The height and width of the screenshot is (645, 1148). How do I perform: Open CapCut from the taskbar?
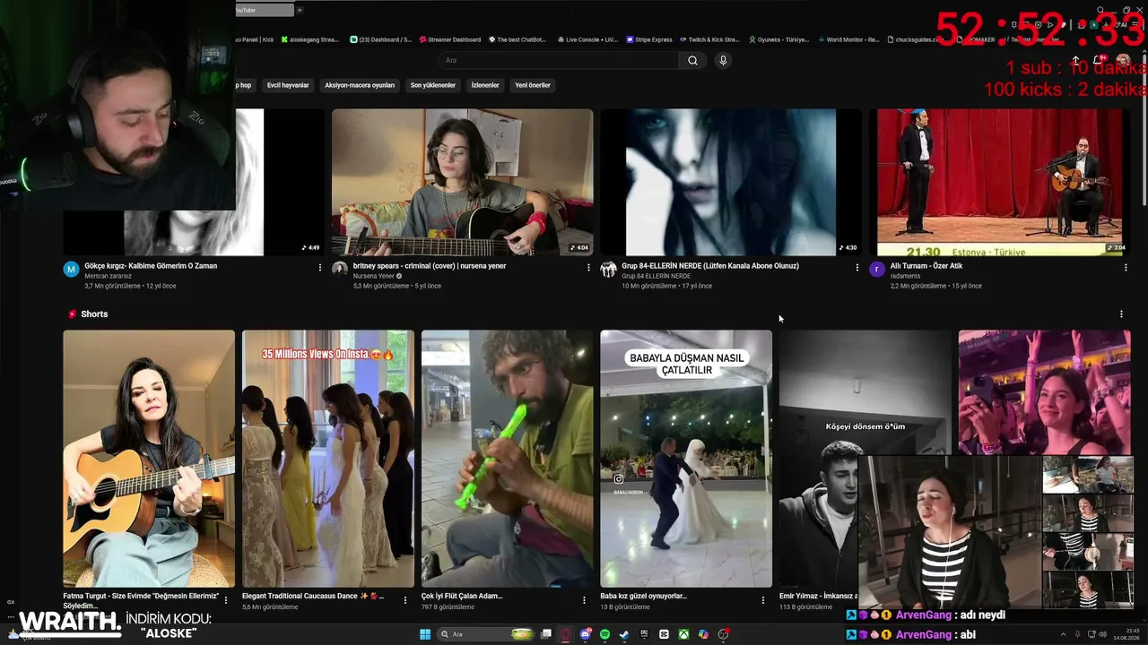click(x=664, y=634)
